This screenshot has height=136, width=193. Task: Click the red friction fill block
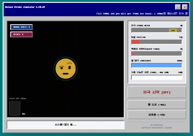[x=135, y=42]
